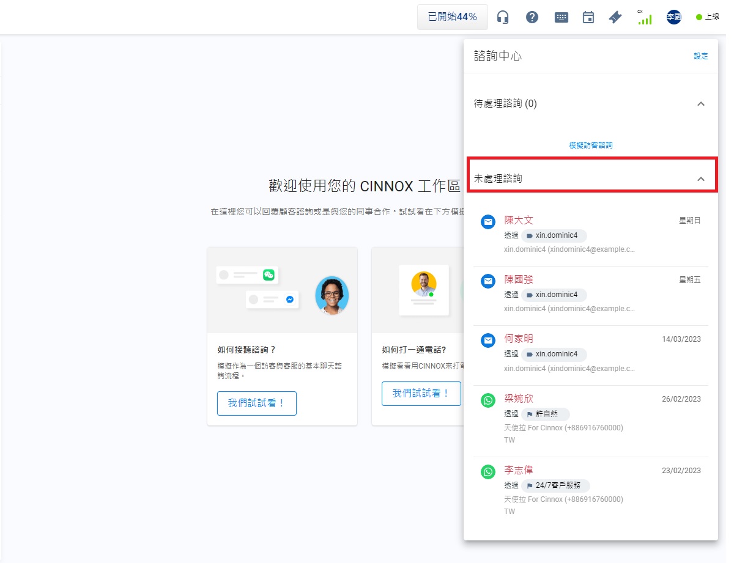Click the 如何接聽諮詢？ card title
734x563 pixels.
click(x=247, y=350)
